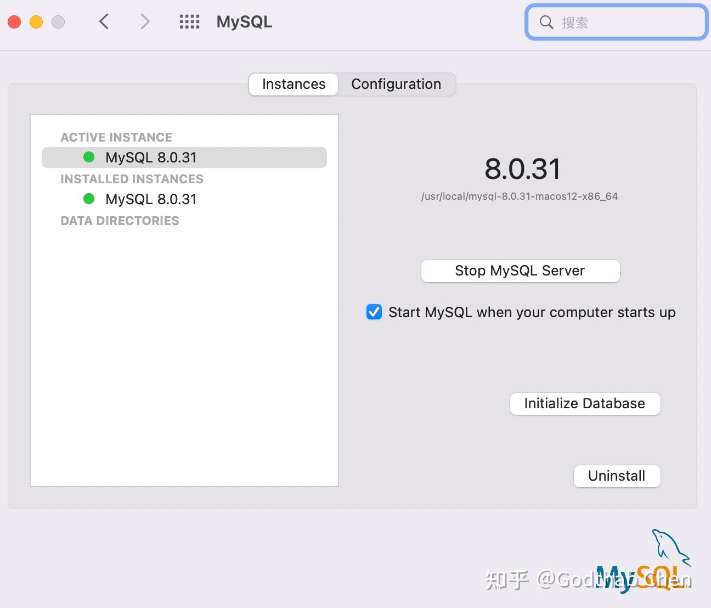Click the green status dot beside the active instance

(89, 157)
